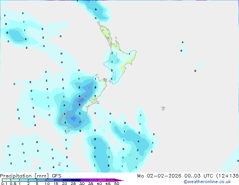The image size is (239, 185).
Task: Click the '(12+135' forecast hour text
Action: click(x=227, y=176)
